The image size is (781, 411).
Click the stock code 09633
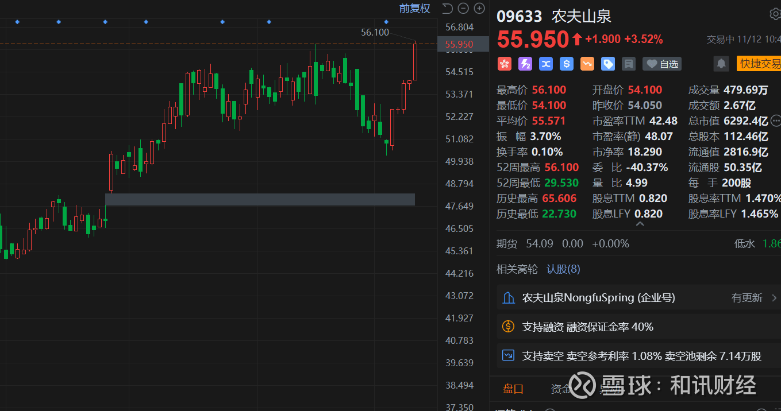point(520,15)
